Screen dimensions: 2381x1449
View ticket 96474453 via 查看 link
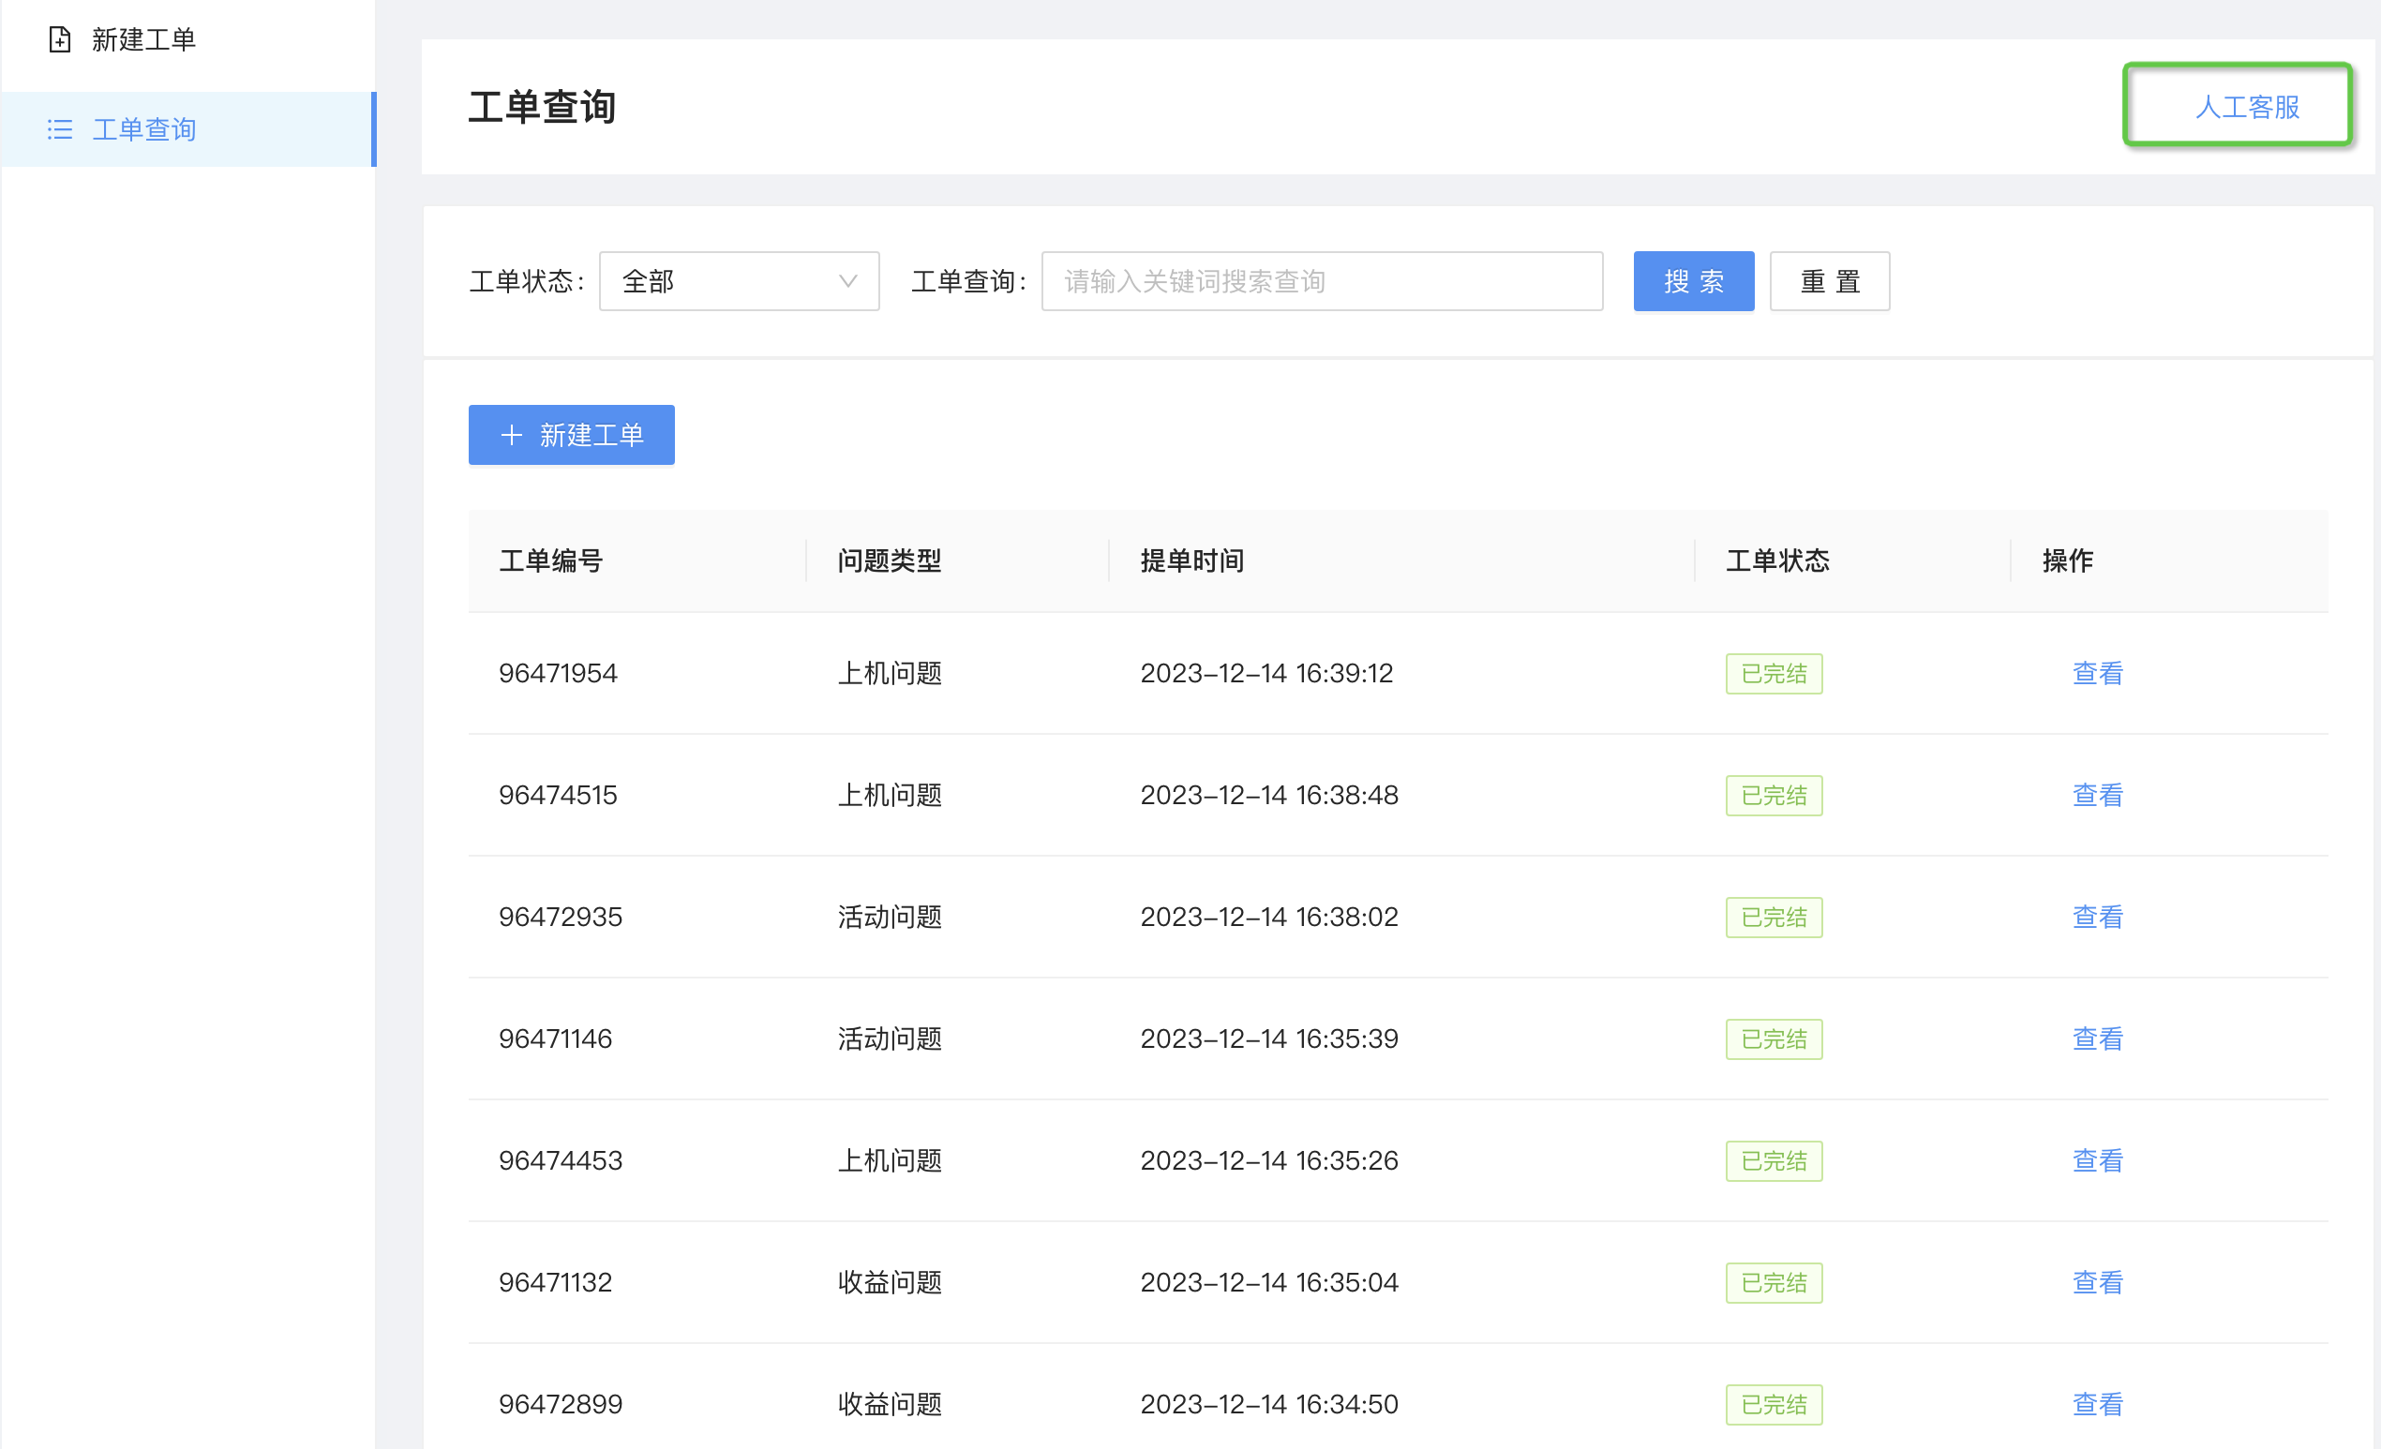[2098, 1160]
